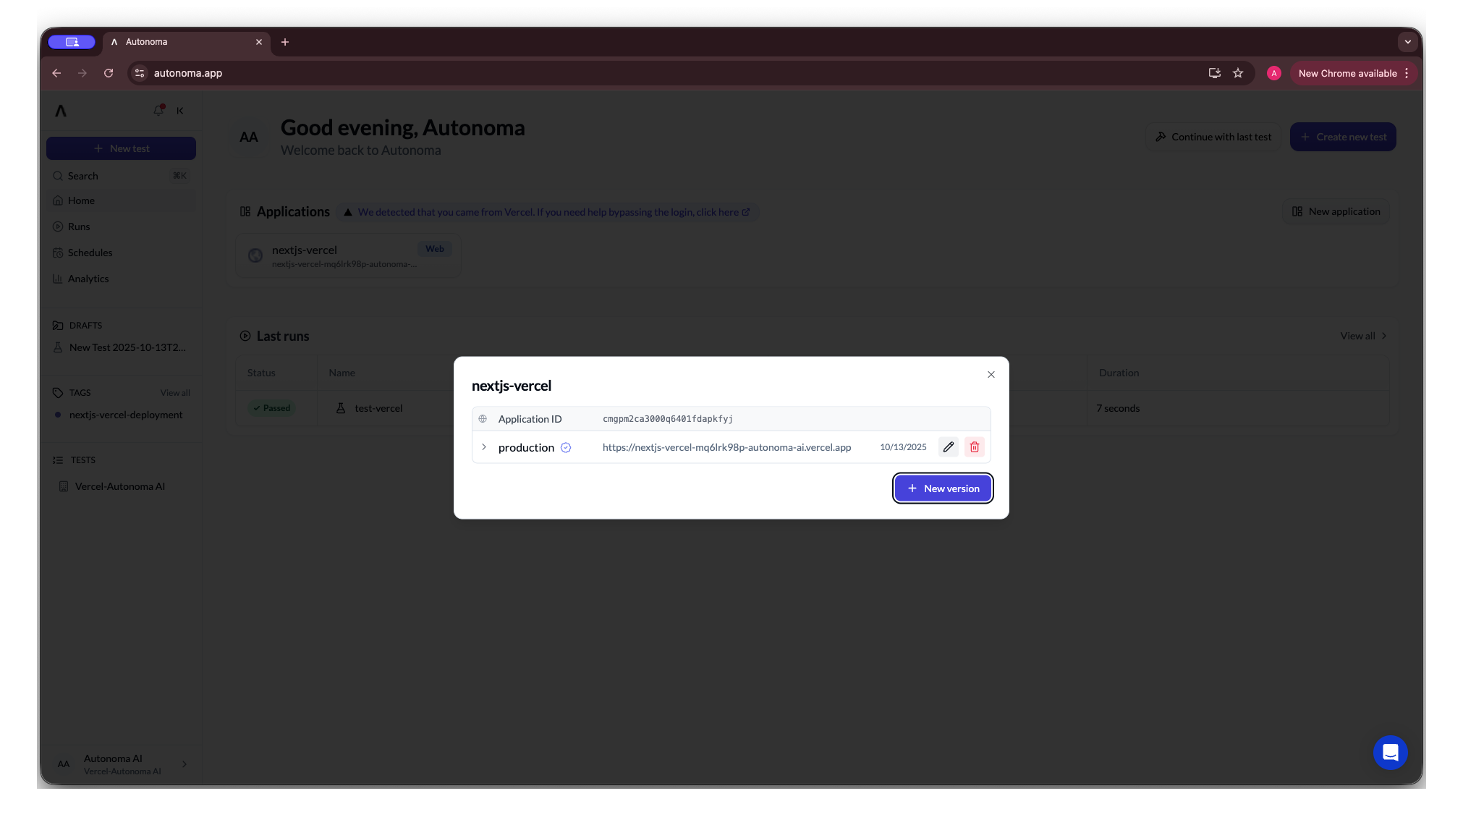Screen dimensions: 1463x838
Task: Open the notifications bell icon
Action: [158, 110]
